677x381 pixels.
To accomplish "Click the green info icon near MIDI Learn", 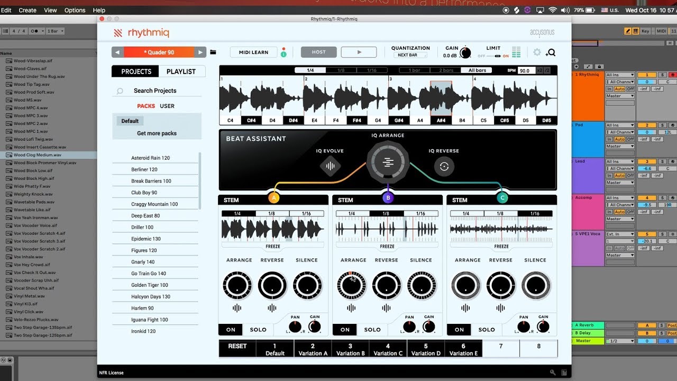I will [x=283, y=54].
